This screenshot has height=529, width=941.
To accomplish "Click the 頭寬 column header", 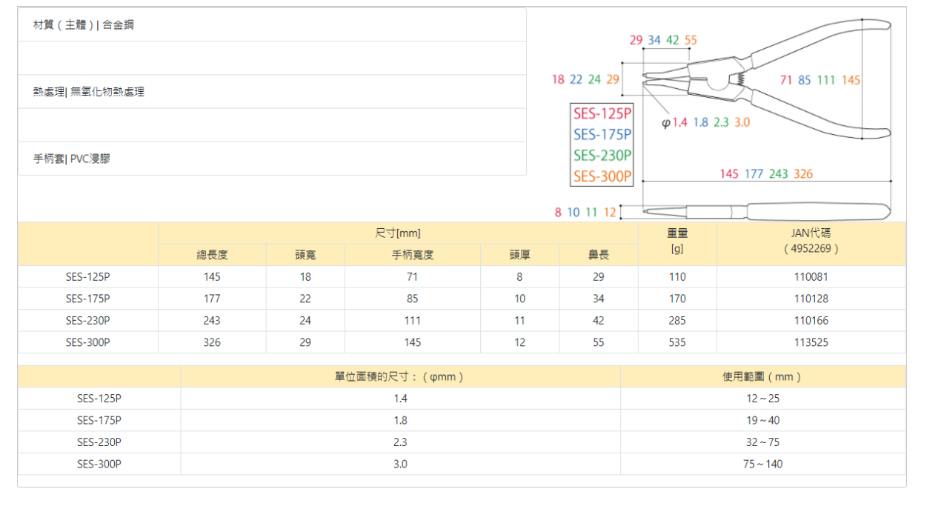I will 305,255.
